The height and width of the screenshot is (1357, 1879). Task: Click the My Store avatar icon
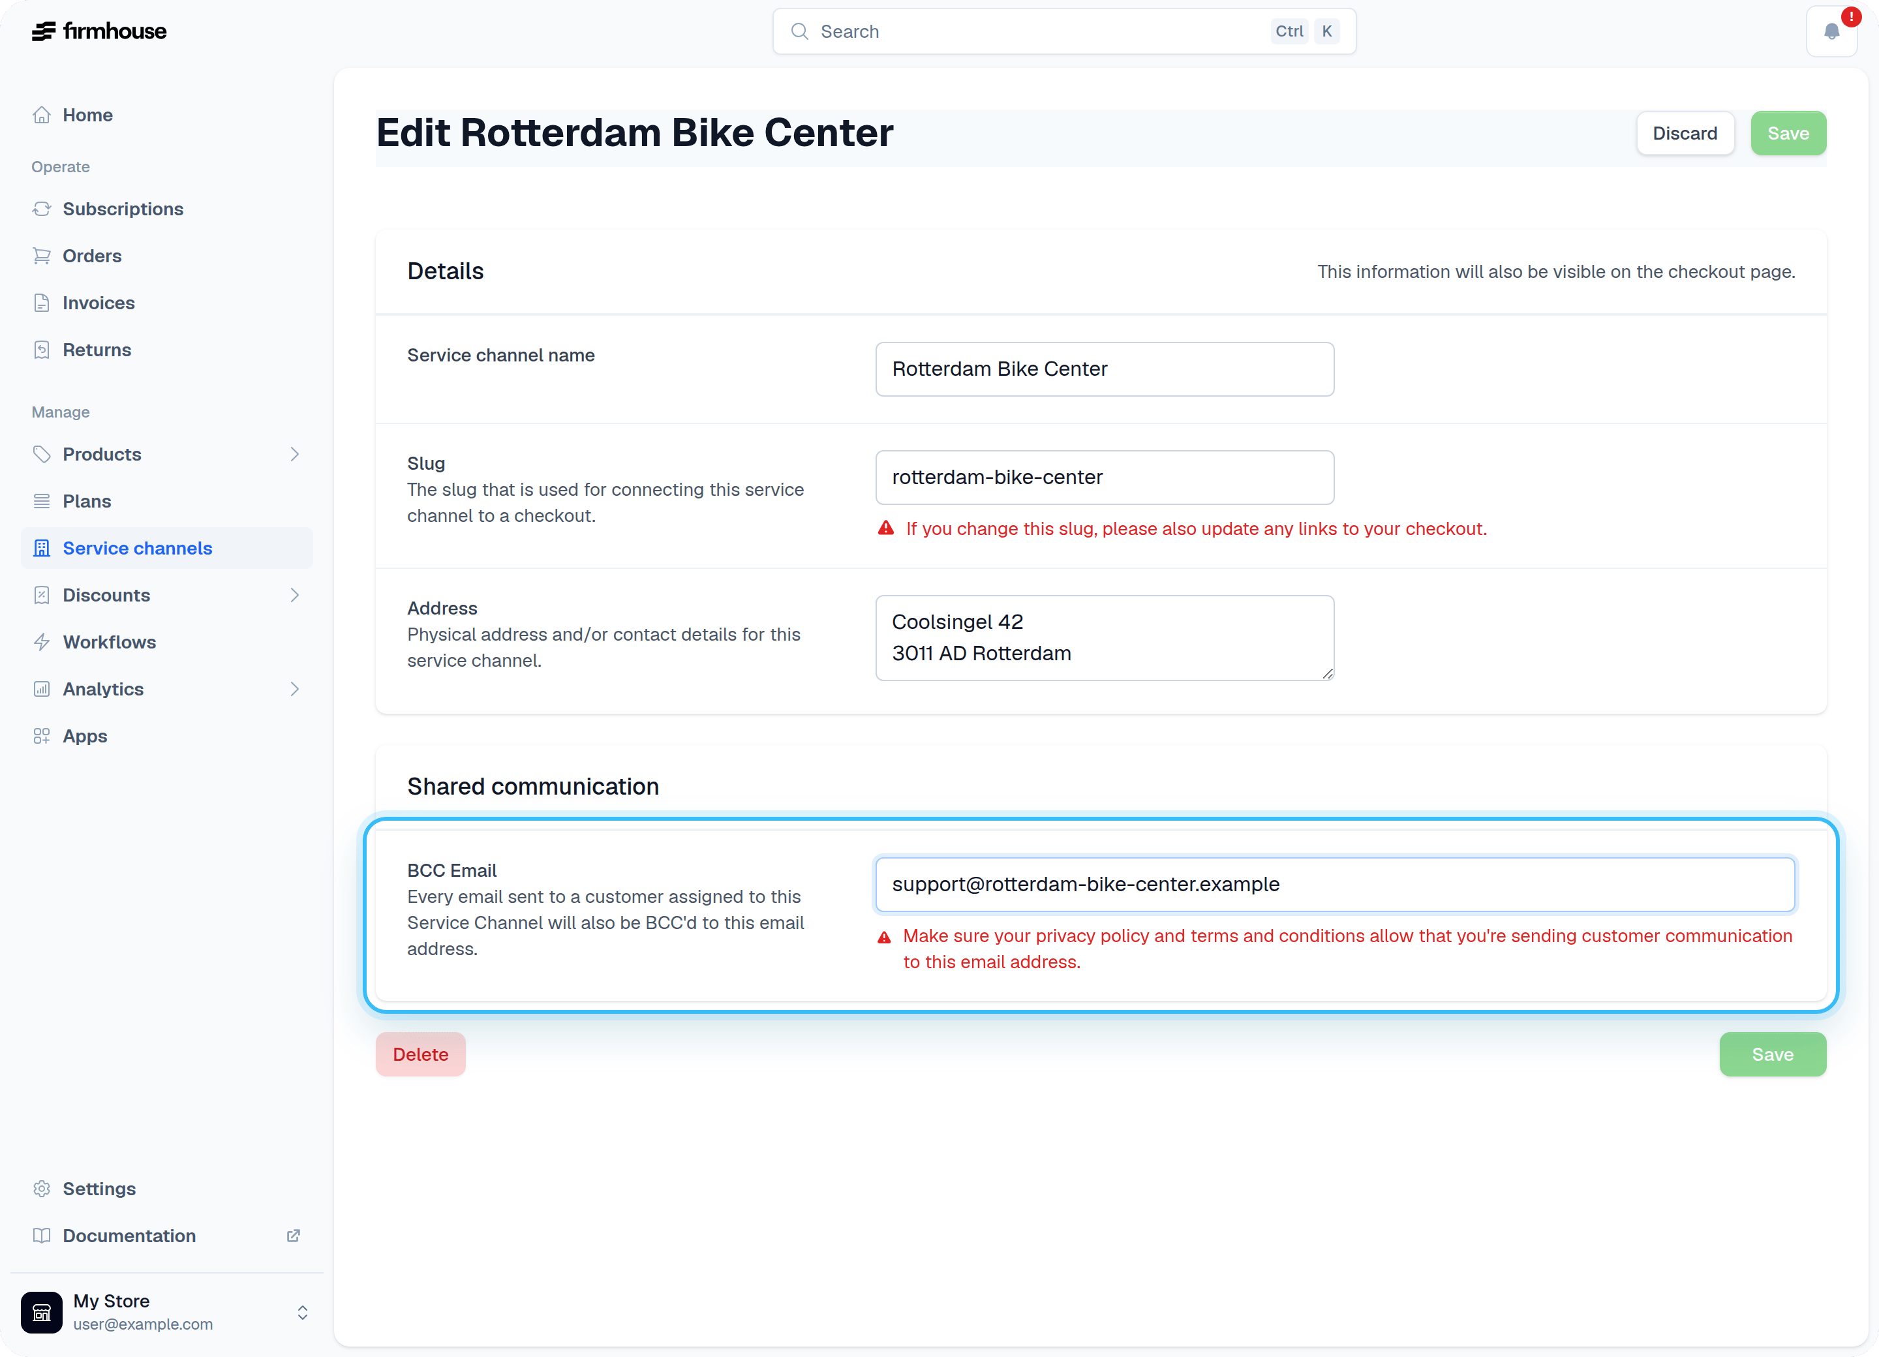coord(41,1312)
